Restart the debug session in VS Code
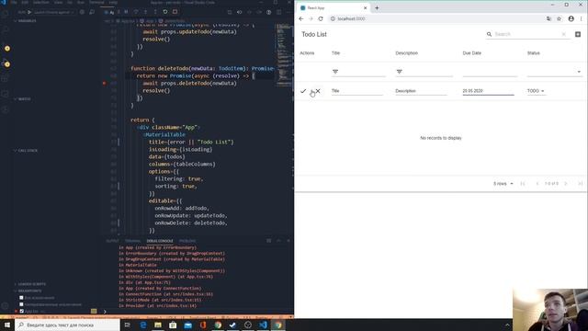The image size is (588, 331). point(165,12)
